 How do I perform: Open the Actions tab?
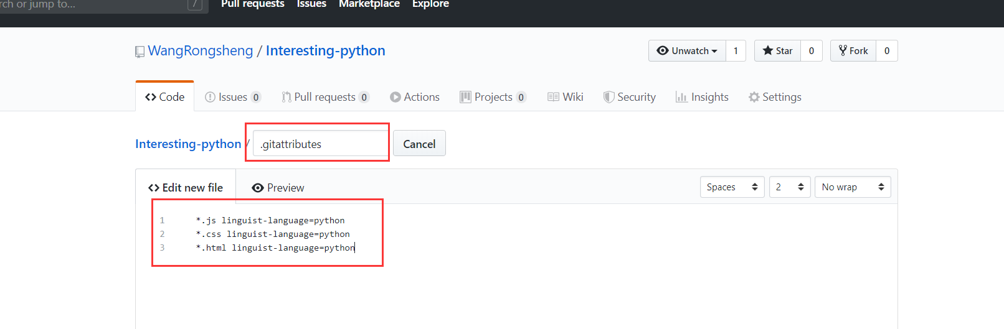pos(415,97)
